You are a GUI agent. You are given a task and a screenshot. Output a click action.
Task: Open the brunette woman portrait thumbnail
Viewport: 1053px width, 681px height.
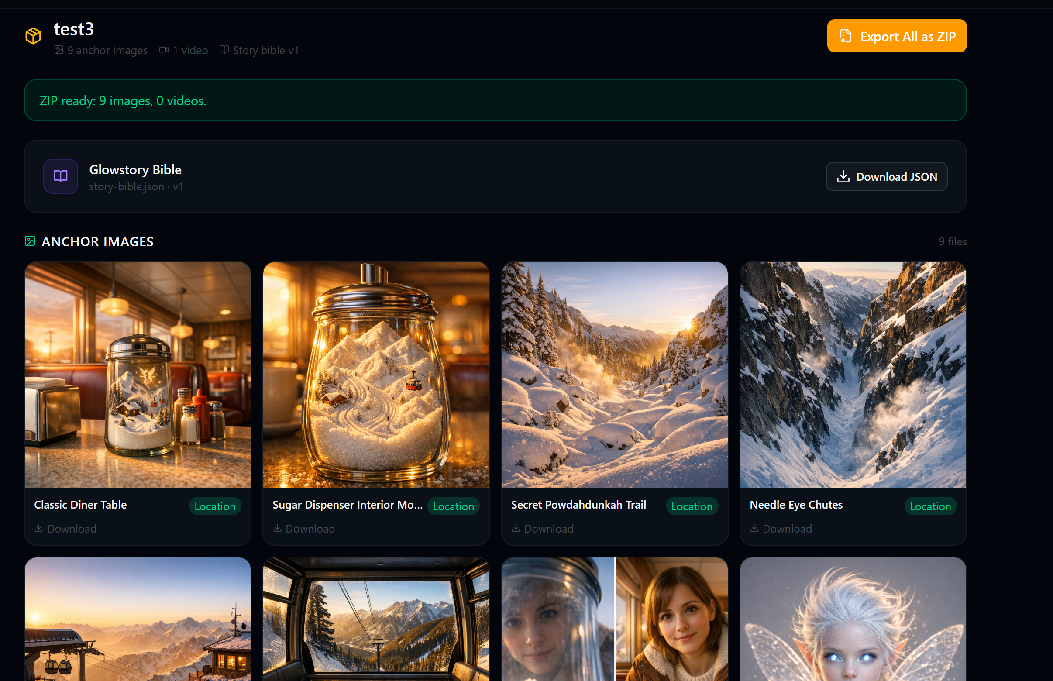coord(614,619)
